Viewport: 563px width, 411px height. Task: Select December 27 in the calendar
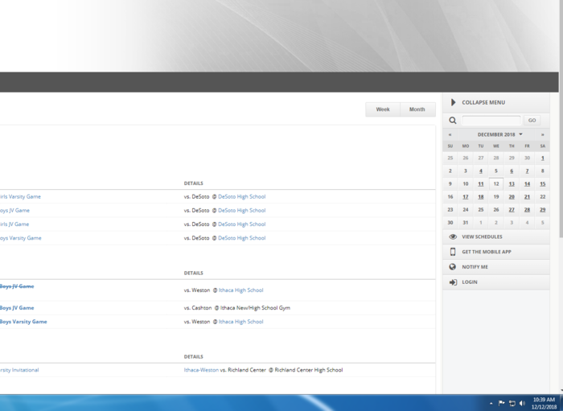tap(512, 210)
